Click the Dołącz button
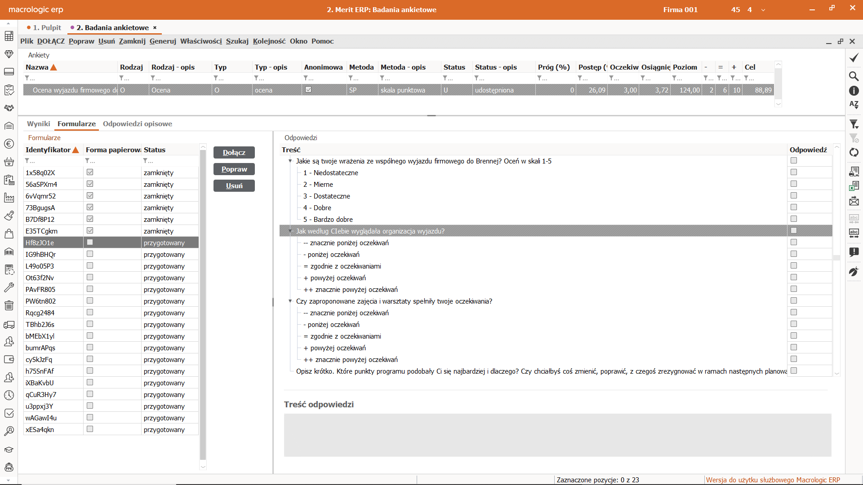The width and height of the screenshot is (863, 485). point(234,153)
